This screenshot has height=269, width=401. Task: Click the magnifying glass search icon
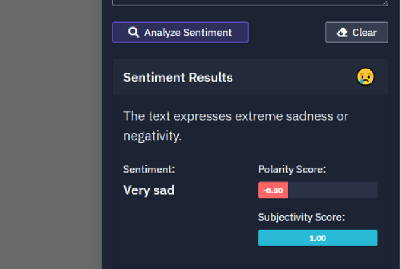point(133,33)
